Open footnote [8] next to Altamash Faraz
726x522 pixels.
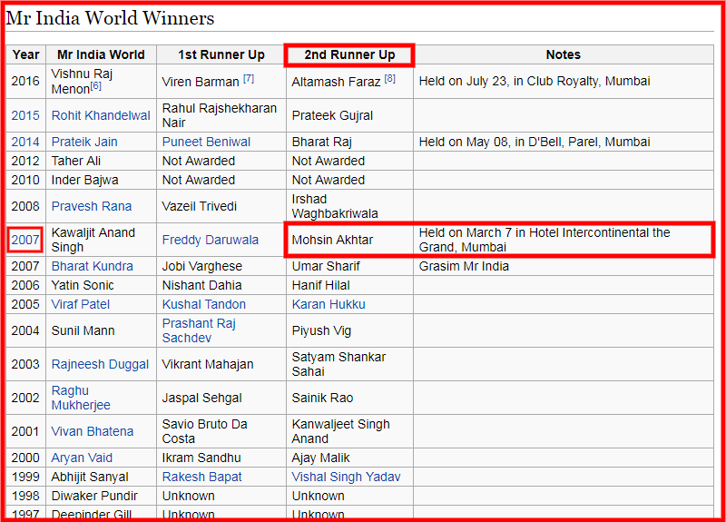pos(390,79)
